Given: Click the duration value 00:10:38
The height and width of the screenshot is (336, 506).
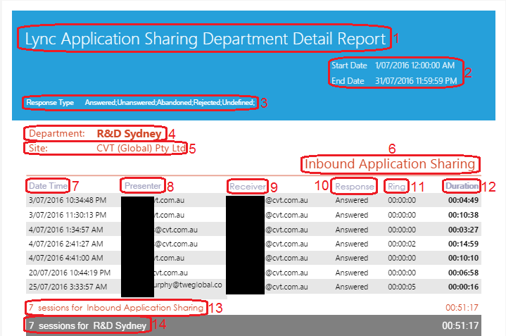Looking at the screenshot, I should [x=463, y=215].
